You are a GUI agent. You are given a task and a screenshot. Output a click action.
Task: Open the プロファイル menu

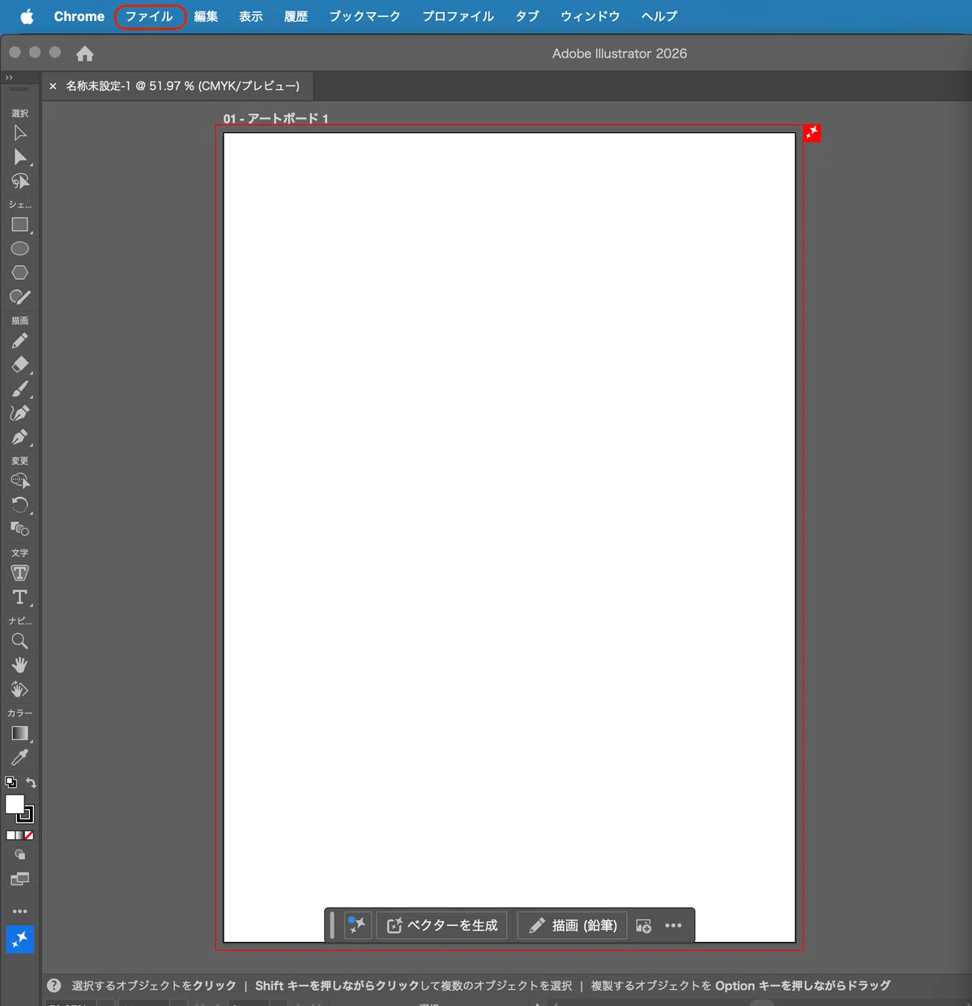[458, 16]
